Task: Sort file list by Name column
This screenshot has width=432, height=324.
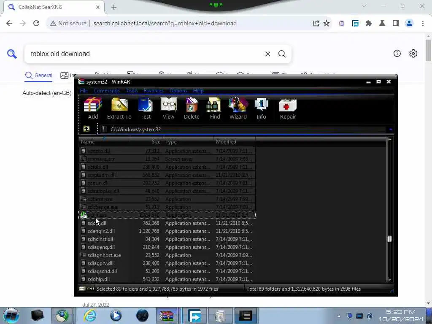Action: coord(104,142)
